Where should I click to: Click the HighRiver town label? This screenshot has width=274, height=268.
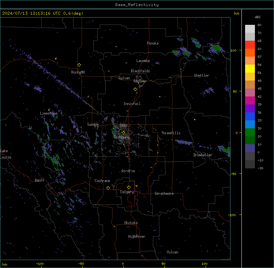[137, 236]
